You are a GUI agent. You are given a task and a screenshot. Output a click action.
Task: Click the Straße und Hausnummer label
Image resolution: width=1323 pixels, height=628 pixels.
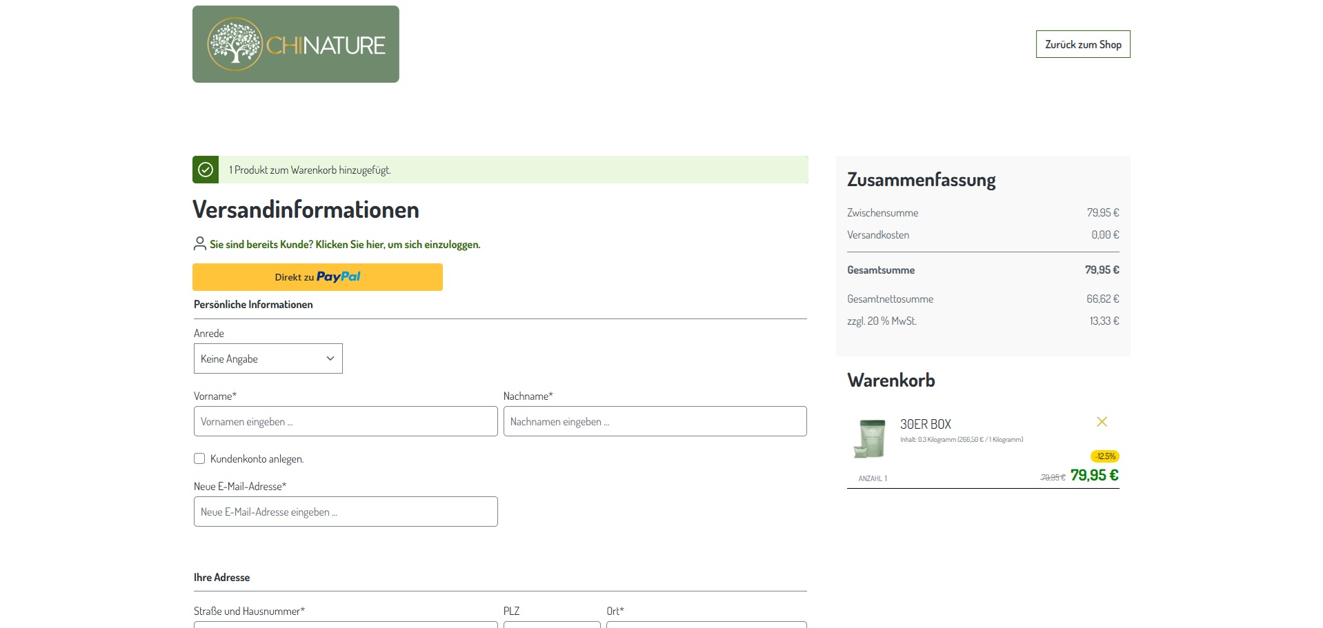click(x=249, y=611)
